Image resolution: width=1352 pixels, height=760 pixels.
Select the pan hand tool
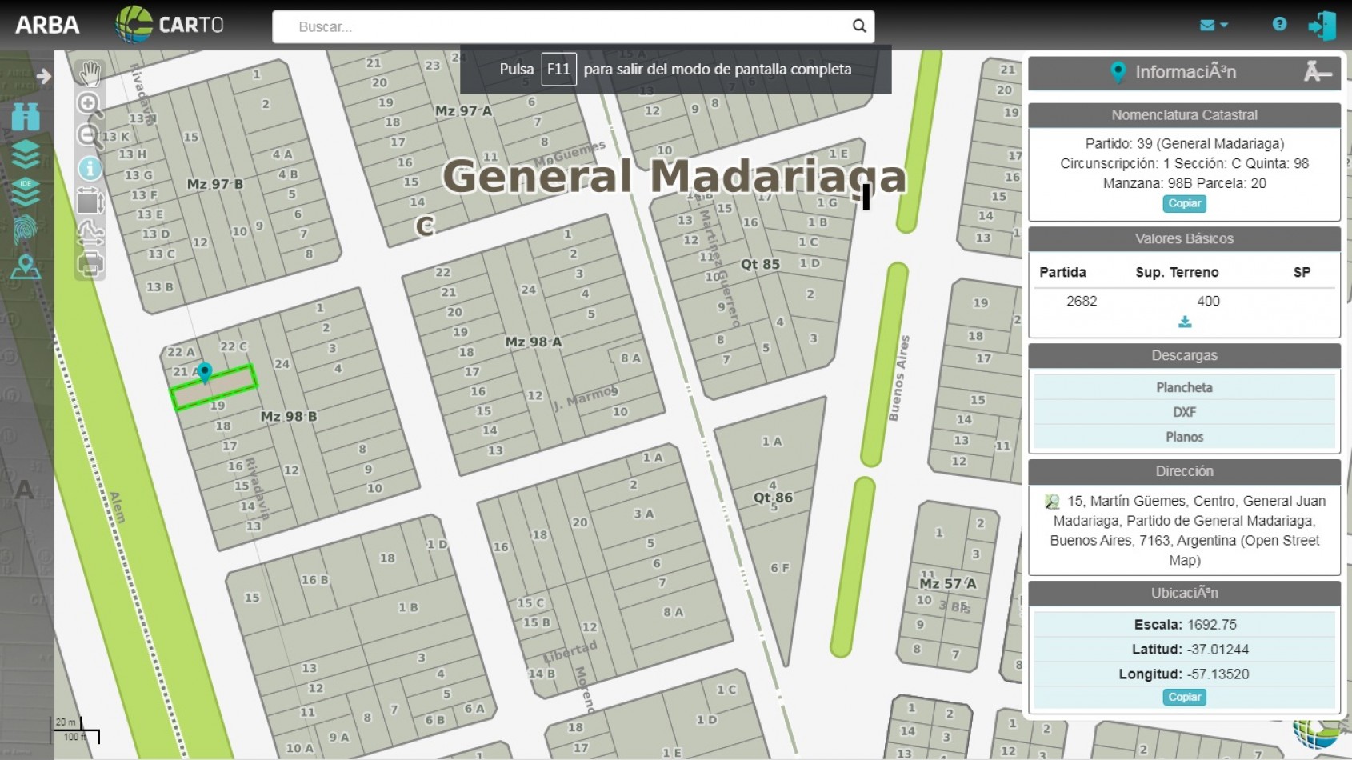pyautogui.click(x=90, y=74)
